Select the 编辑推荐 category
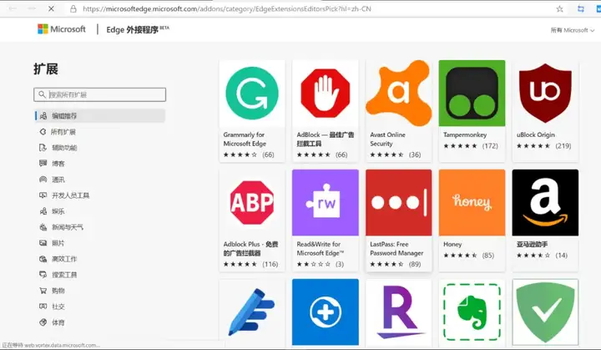Image resolution: width=601 pixels, height=350 pixels. pos(100,116)
